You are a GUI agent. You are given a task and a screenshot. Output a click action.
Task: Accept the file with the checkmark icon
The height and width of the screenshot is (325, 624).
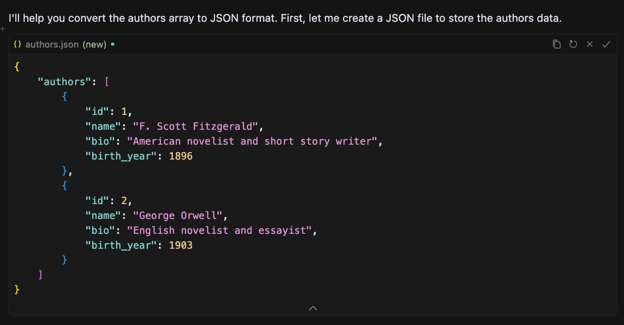tap(606, 44)
